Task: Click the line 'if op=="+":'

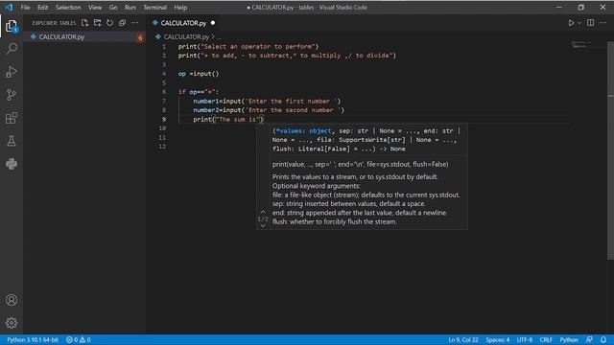Action: 199,92
